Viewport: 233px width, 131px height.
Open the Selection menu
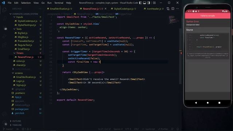(26, 3)
